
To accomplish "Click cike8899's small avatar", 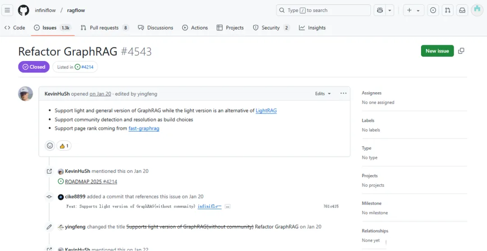I will pyautogui.click(x=61, y=197).
